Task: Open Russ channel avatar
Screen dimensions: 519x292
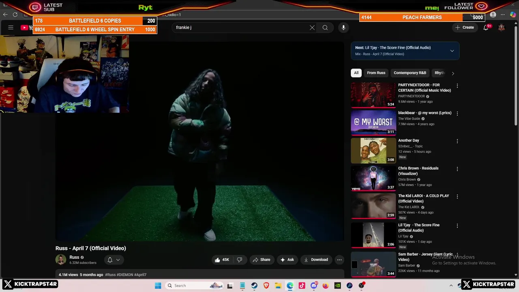Action: (x=61, y=260)
